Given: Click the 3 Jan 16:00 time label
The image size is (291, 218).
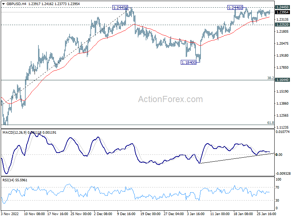Looking at the screenshot, I should click(196, 214).
